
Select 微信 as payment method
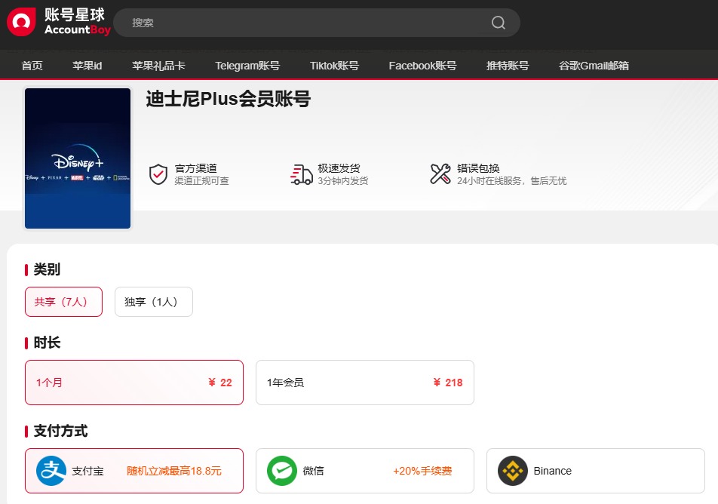point(365,471)
